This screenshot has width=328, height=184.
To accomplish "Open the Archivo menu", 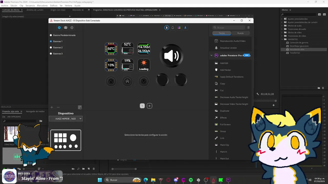I will tap(5, 5).
